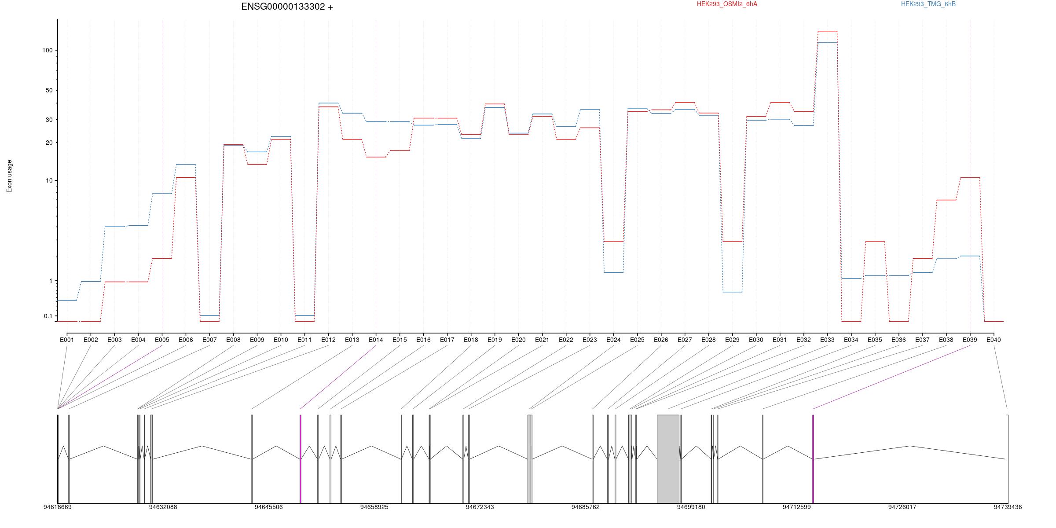Click exon label E022
Image resolution: width=1056 pixels, height=528 pixels.
566,340
